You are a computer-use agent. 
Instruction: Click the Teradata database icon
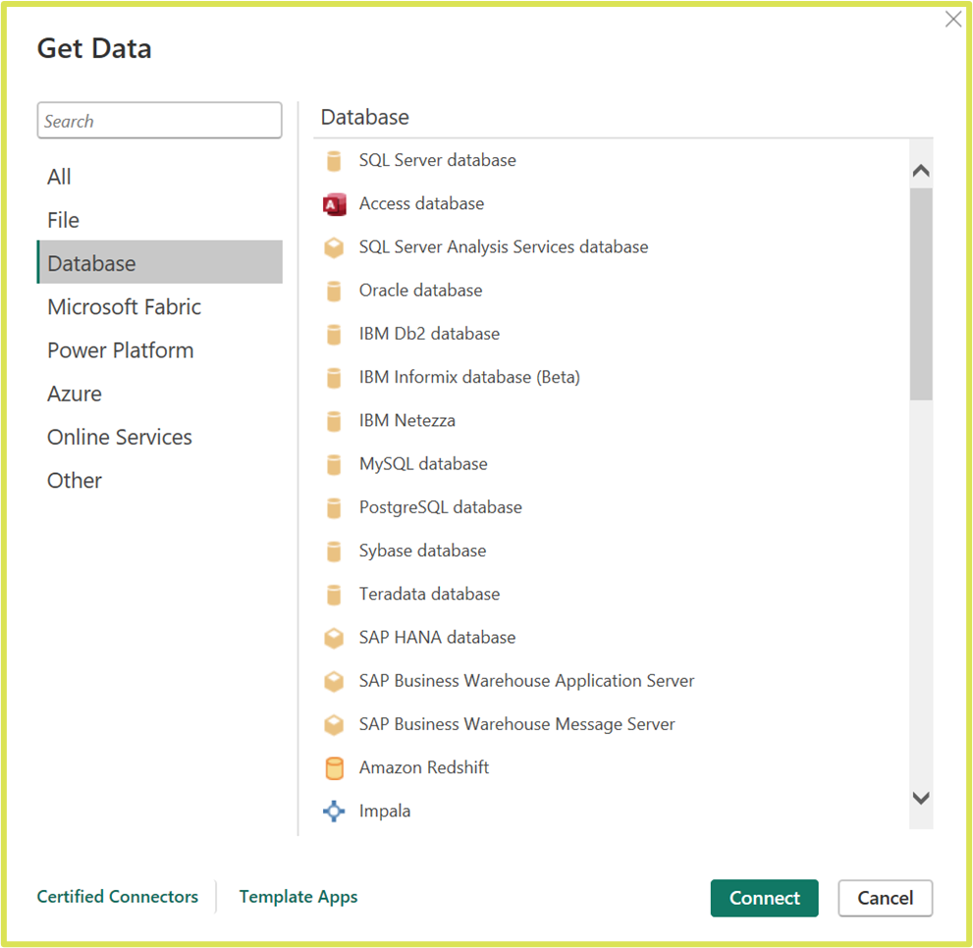click(334, 595)
